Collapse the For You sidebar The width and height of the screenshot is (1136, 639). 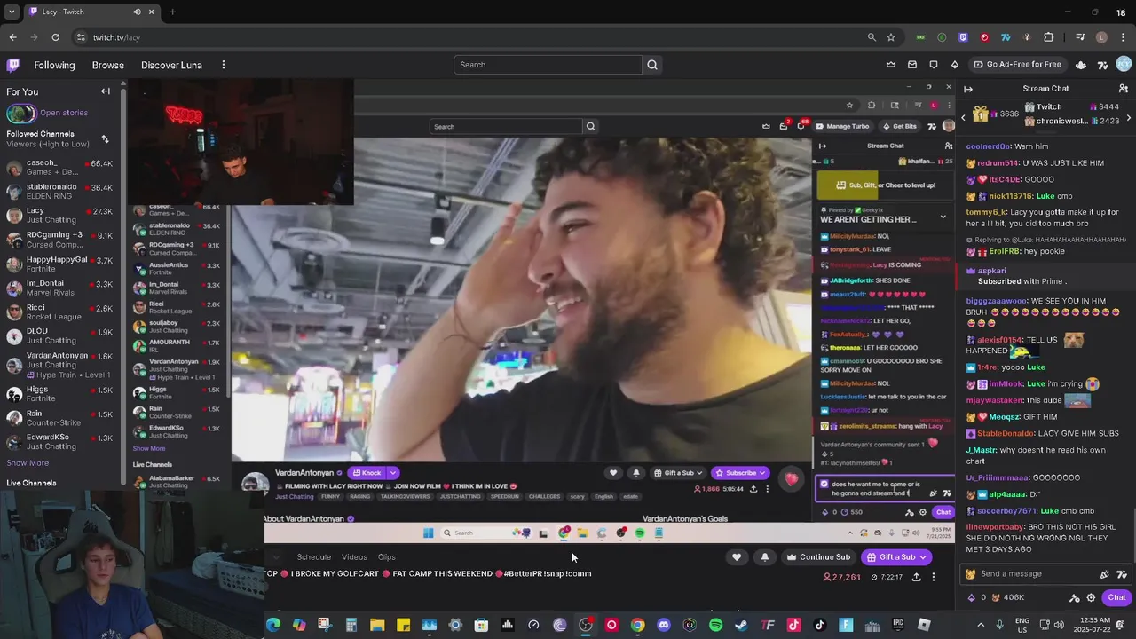coord(106,91)
